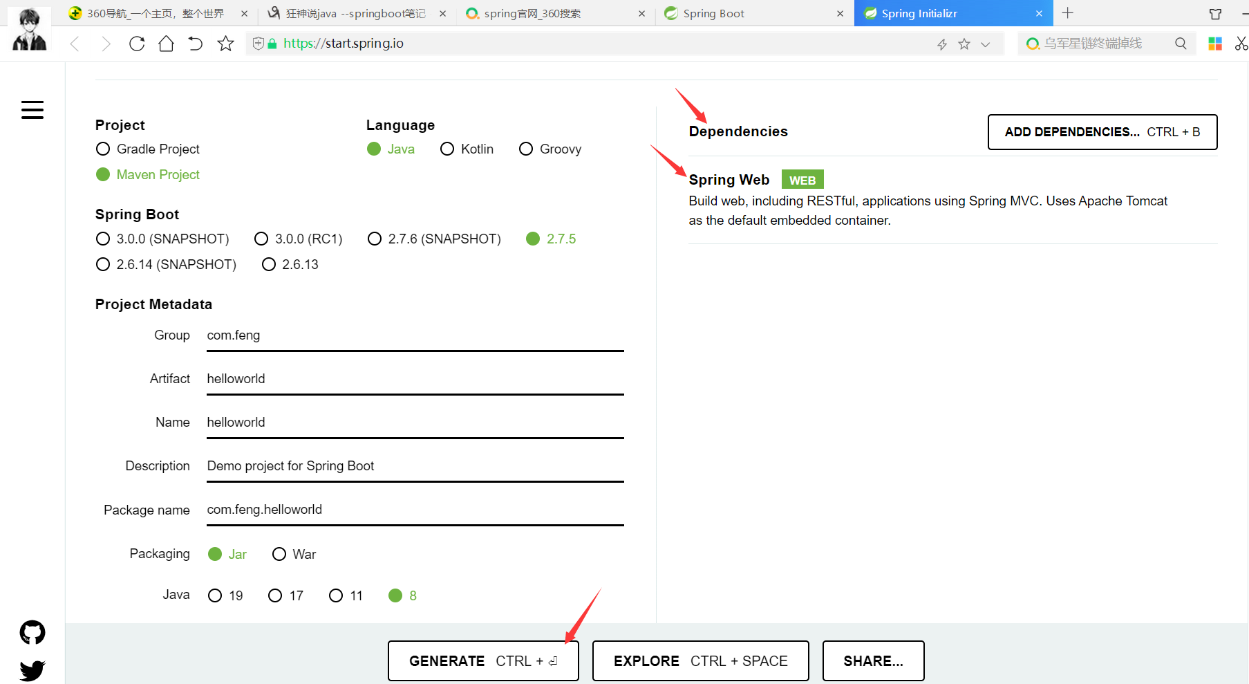Click the Artifact input field
The height and width of the screenshot is (684, 1249).
click(415, 379)
